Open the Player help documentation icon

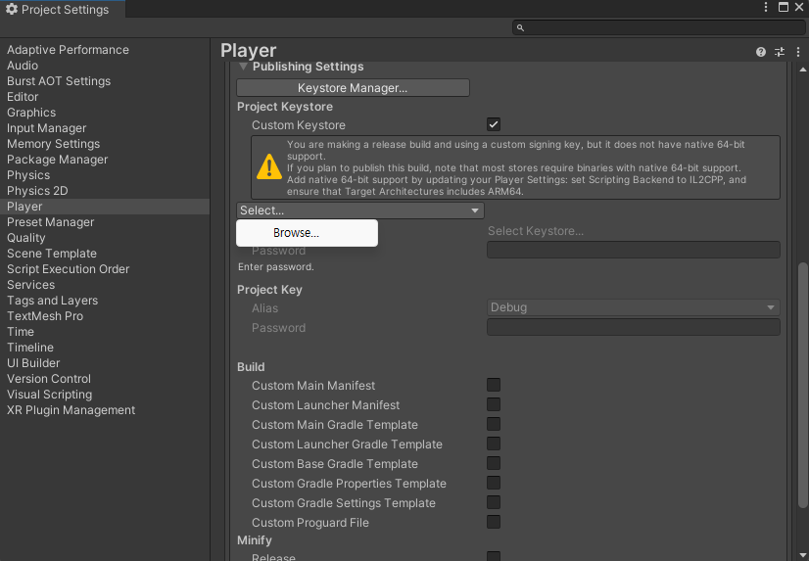[760, 52]
